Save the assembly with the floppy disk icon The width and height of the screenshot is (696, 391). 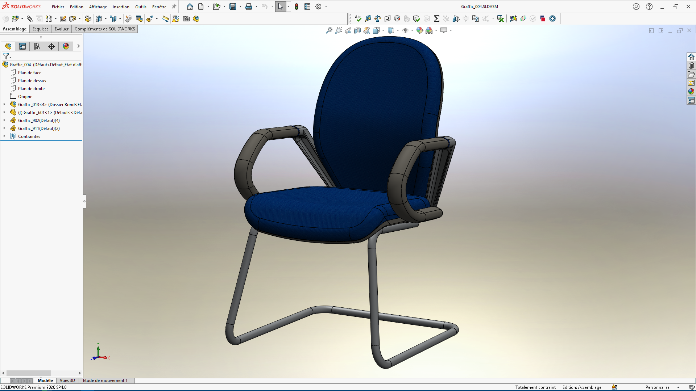point(233,7)
